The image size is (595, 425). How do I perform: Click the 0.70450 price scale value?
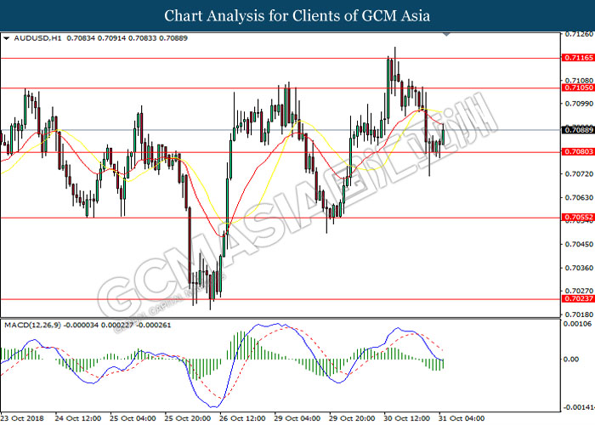point(579,245)
